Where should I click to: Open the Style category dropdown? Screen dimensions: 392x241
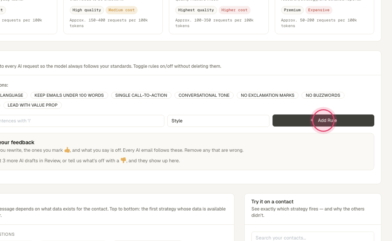[x=218, y=121]
